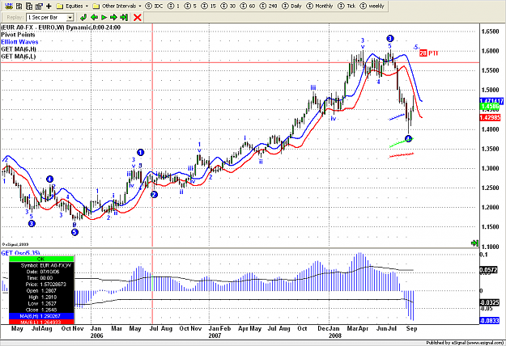
Task: Click the circled wave 1 label near May 2006
Action: [x=140, y=152]
